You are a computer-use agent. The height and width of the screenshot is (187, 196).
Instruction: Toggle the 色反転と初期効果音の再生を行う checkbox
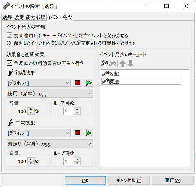click(x=10, y=63)
